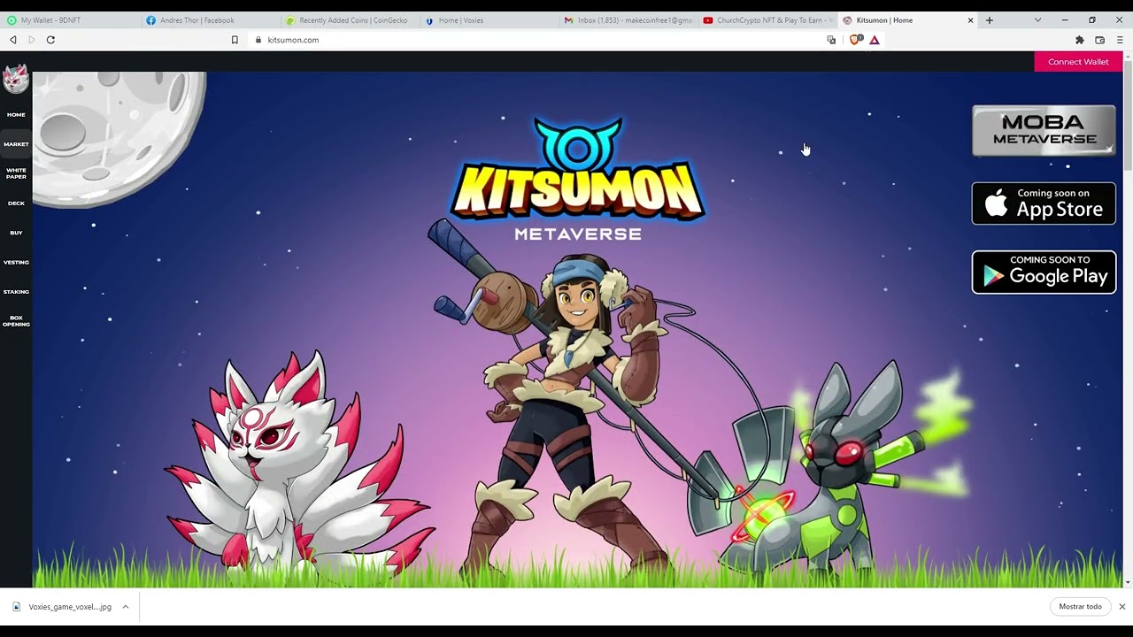
Task: Click the scrollbar down arrow
Action: (x=1128, y=583)
